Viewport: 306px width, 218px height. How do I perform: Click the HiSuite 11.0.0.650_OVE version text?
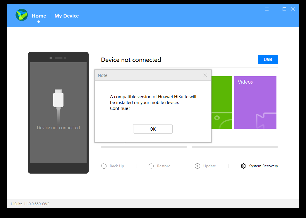click(30, 204)
